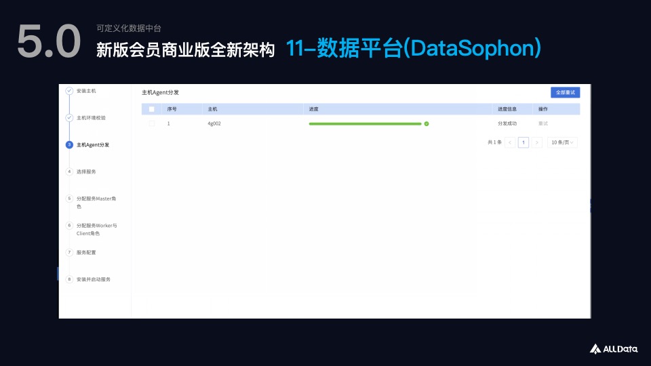Open the 分配服务Master角色 step
The height and width of the screenshot is (366, 651).
[96, 203]
